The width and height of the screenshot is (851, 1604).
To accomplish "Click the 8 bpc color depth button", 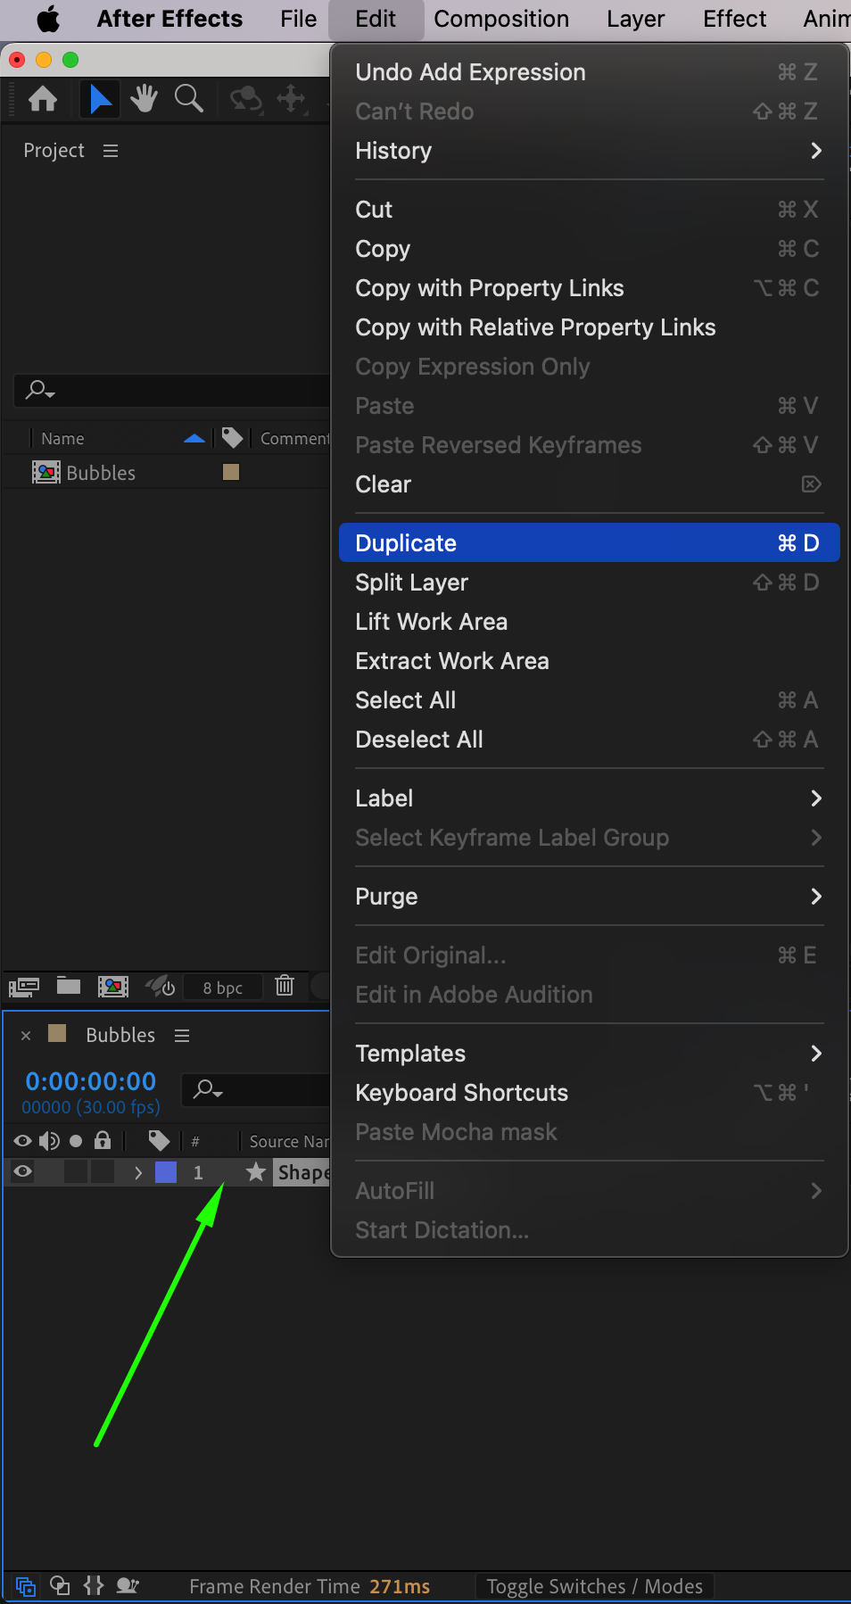I will pos(223,988).
